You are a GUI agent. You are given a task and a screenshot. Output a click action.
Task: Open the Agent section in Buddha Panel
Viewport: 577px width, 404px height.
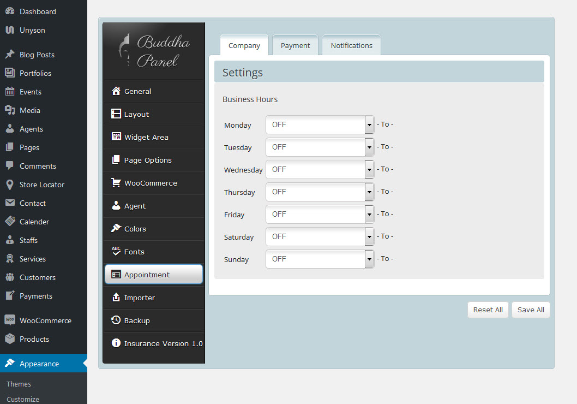pos(154,206)
